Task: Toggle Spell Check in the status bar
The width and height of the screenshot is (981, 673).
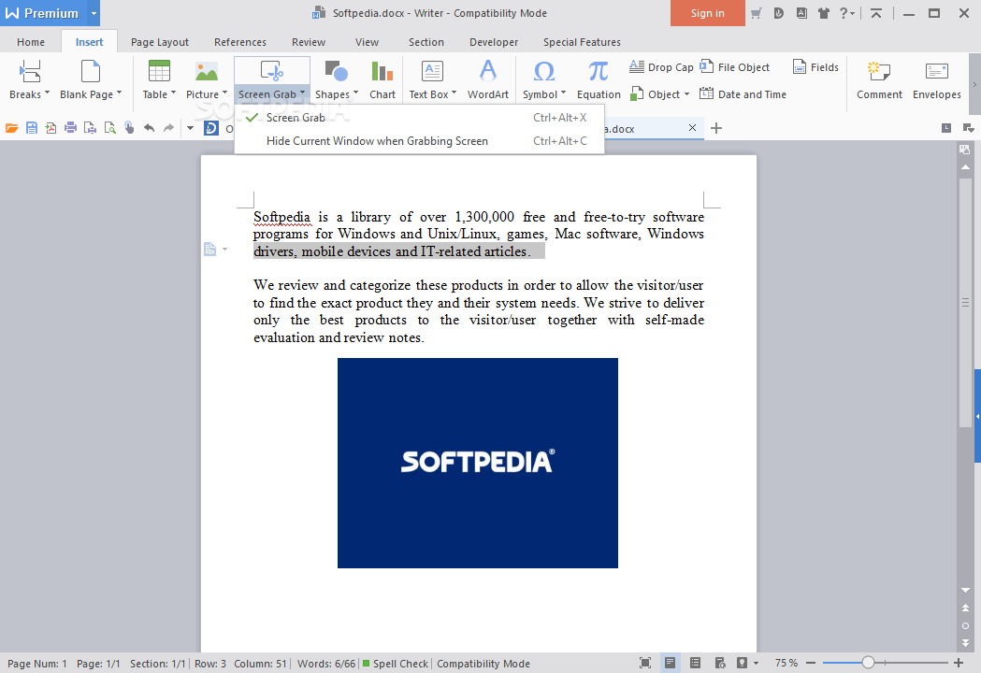Action: coord(395,664)
